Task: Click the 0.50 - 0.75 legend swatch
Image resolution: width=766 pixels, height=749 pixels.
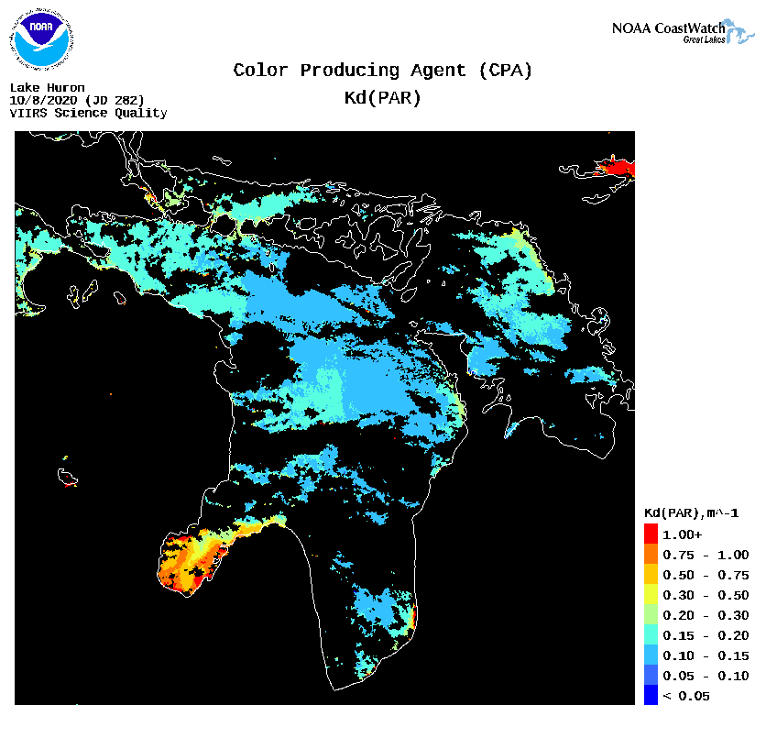Action: coord(651,574)
